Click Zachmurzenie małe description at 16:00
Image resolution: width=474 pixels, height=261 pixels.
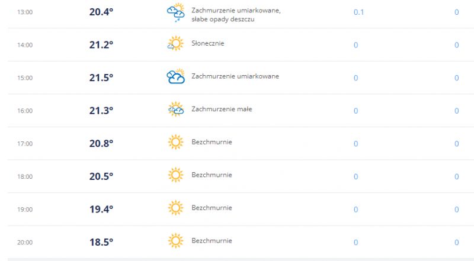point(222,109)
